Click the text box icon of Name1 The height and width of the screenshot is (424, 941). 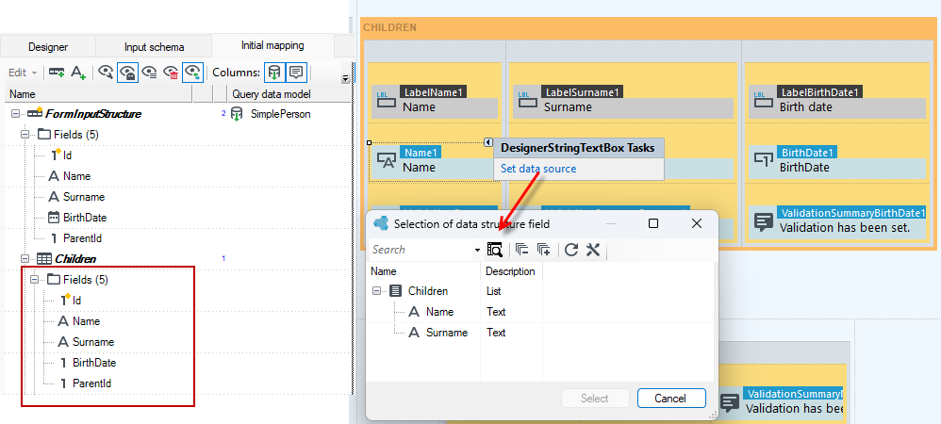point(386,161)
